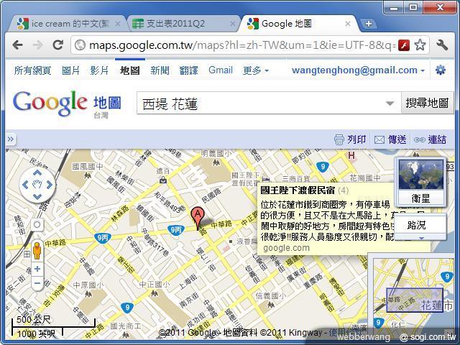460x345 pixels.
Task: Click the 國風國中 school label
Action: (88, 167)
